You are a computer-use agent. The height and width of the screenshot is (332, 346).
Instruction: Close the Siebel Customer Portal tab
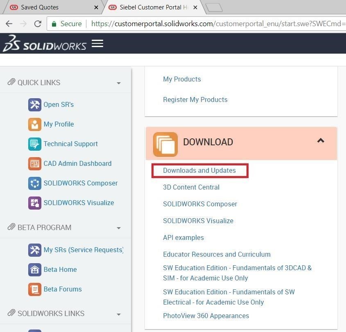pyautogui.click(x=195, y=7)
